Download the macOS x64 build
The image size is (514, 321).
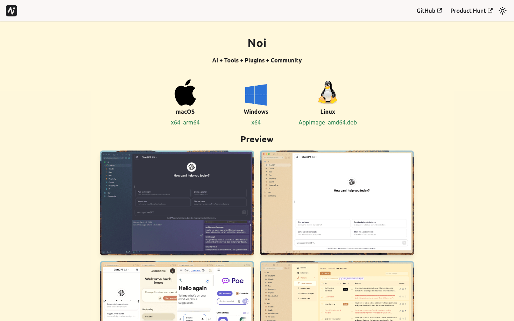pyautogui.click(x=175, y=122)
